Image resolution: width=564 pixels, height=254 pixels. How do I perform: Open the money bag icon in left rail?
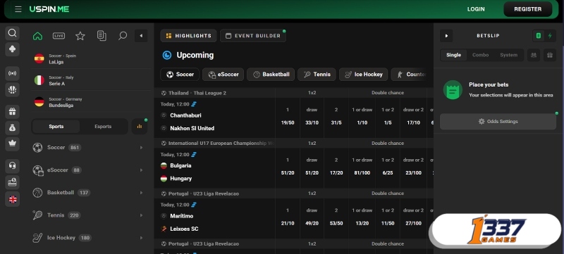[x=12, y=128]
